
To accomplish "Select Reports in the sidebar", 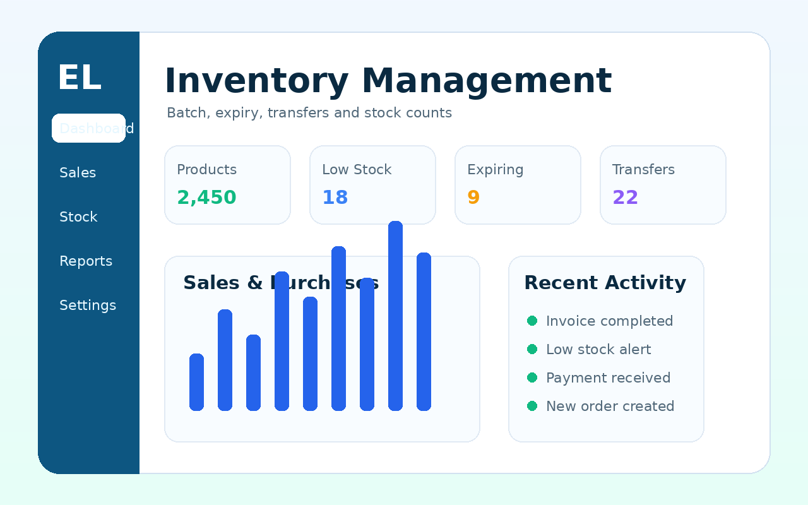I will click(x=86, y=261).
